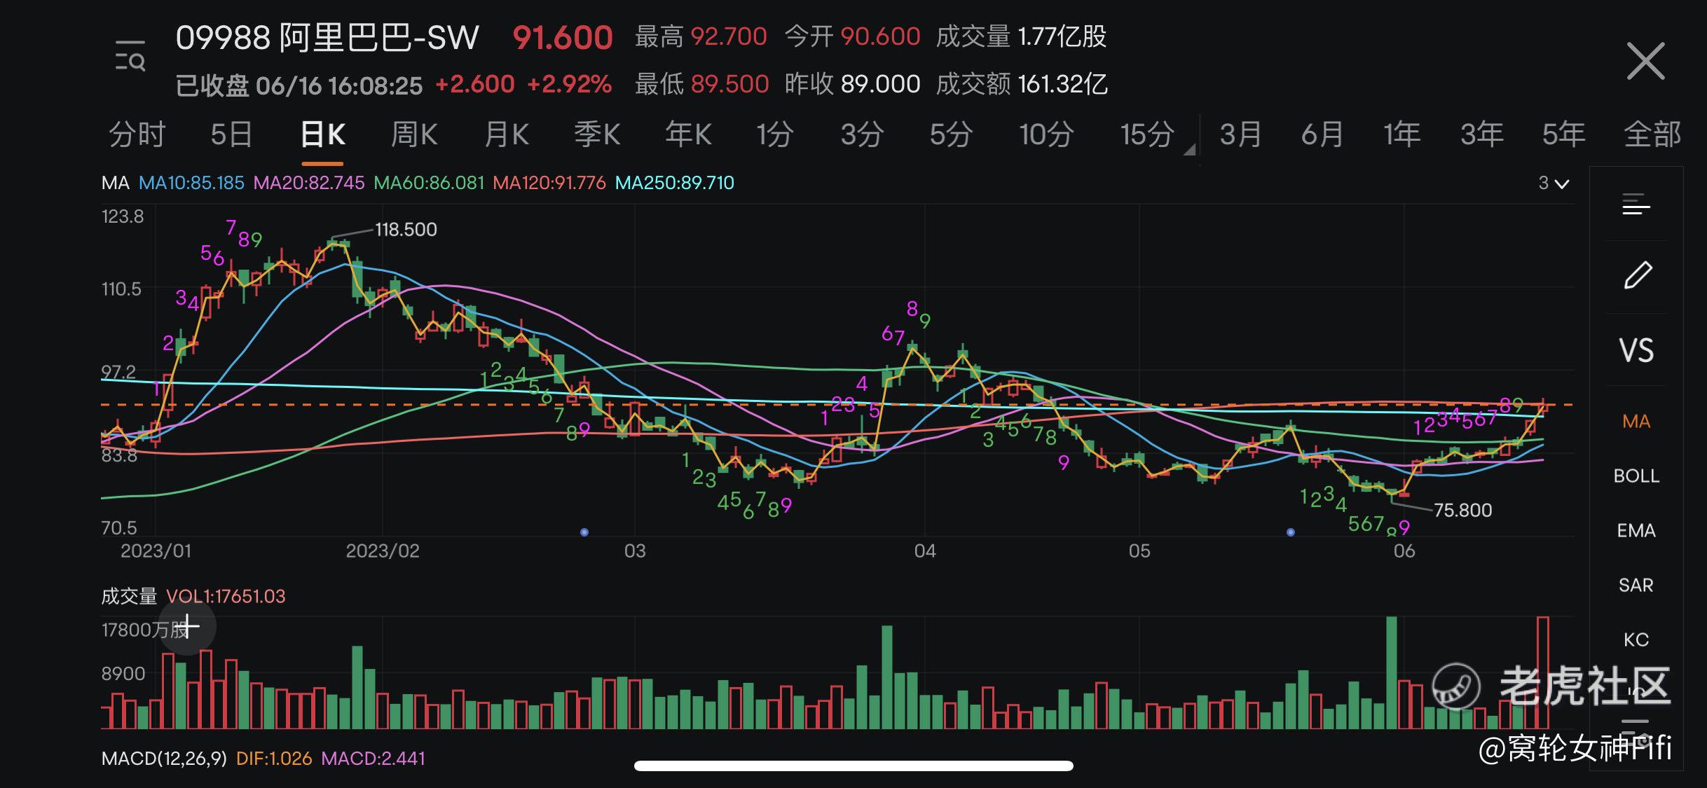Screen dimensions: 1707x788
Task: Select the pencil drawing tool
Action: [1638, 275]
